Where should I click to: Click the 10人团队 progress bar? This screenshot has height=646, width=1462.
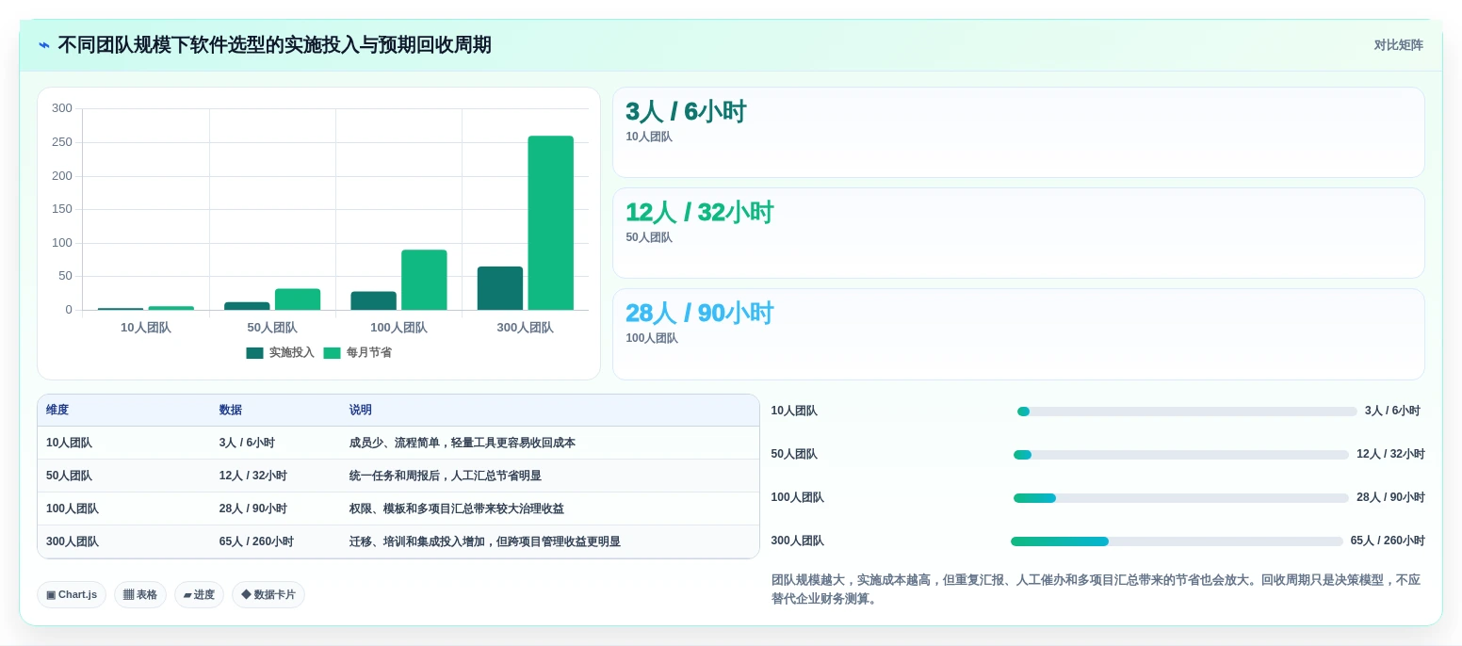coord(1187,412)
